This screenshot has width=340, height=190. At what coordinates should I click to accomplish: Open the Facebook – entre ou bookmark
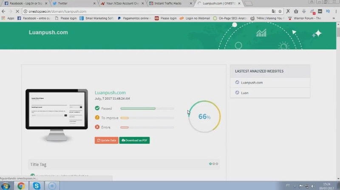pos(34,18)
